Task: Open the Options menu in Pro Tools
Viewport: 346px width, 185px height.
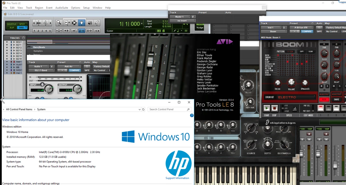Action: click(x=75, y=8)
